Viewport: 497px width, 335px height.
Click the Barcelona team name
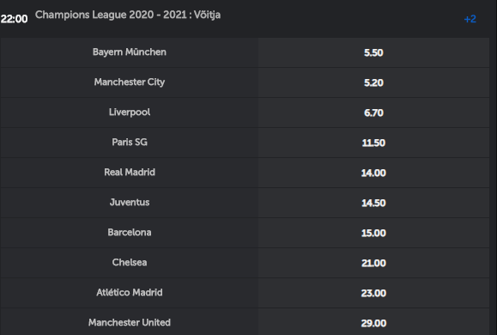pyautogui.click(x=130, y=233)
